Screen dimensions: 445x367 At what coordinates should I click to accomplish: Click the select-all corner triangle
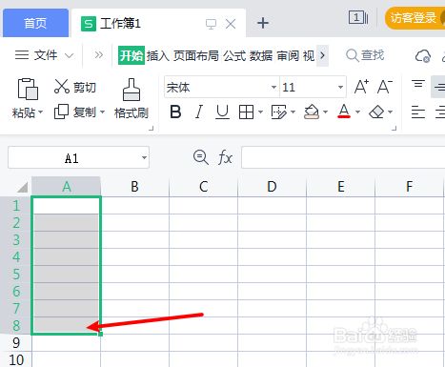pyautogui.click(x=22, y=187)
